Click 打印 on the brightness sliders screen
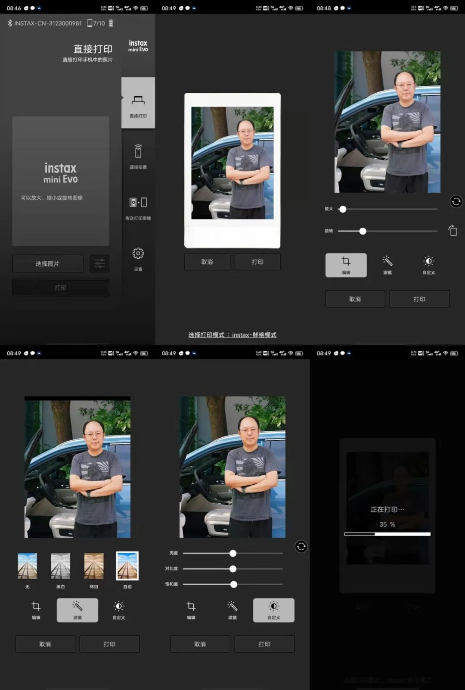465x690 pixels. click(x=264, y=644)
